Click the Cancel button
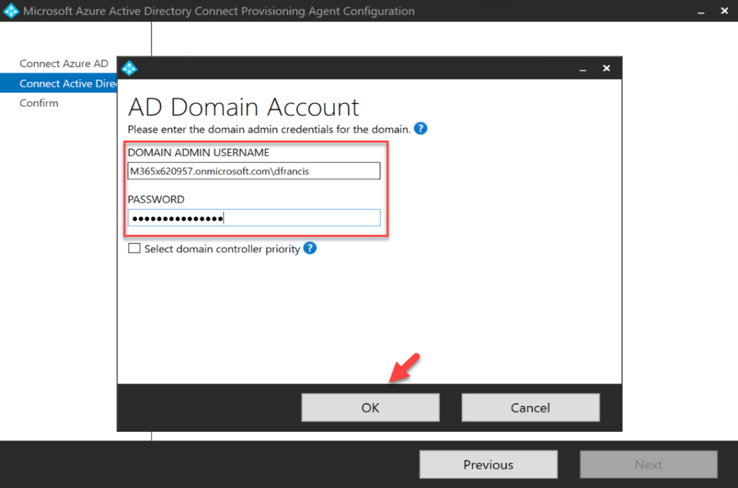This screenshot has width=738, height=488. [530, 407]
